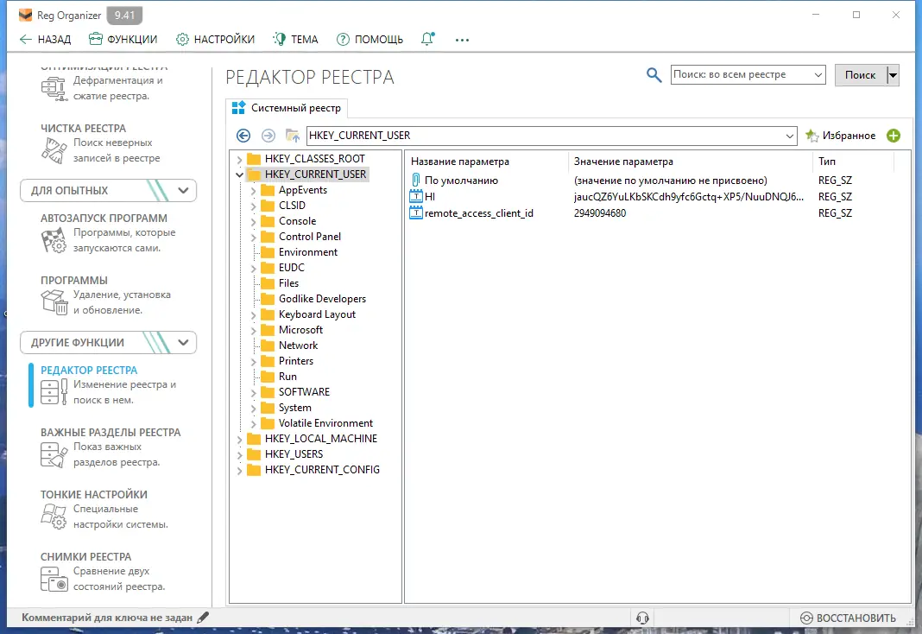The image size is (922, 634).
Task: Click the default value paperclip icon
Action: pyautogui.click(x=416, y=180)
